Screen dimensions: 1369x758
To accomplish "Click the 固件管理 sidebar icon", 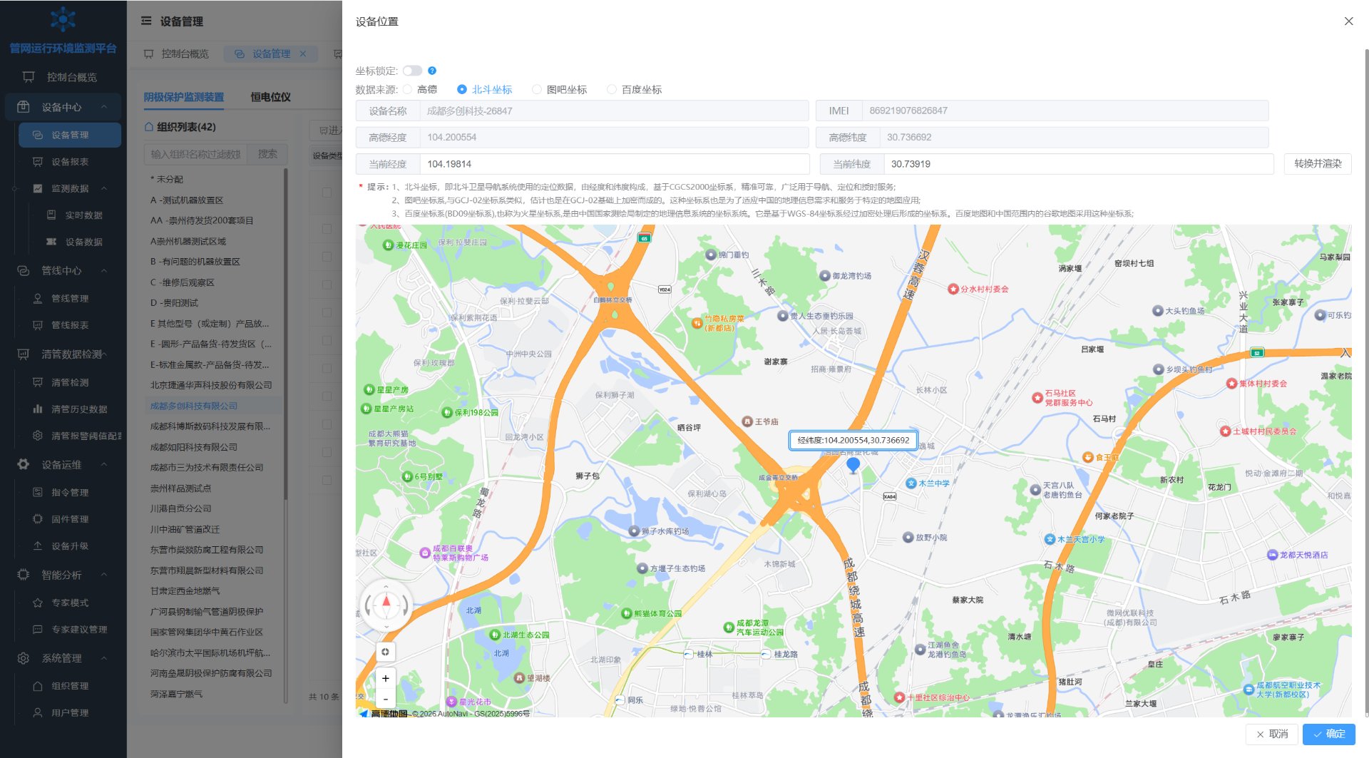I will tap(38, 519).
